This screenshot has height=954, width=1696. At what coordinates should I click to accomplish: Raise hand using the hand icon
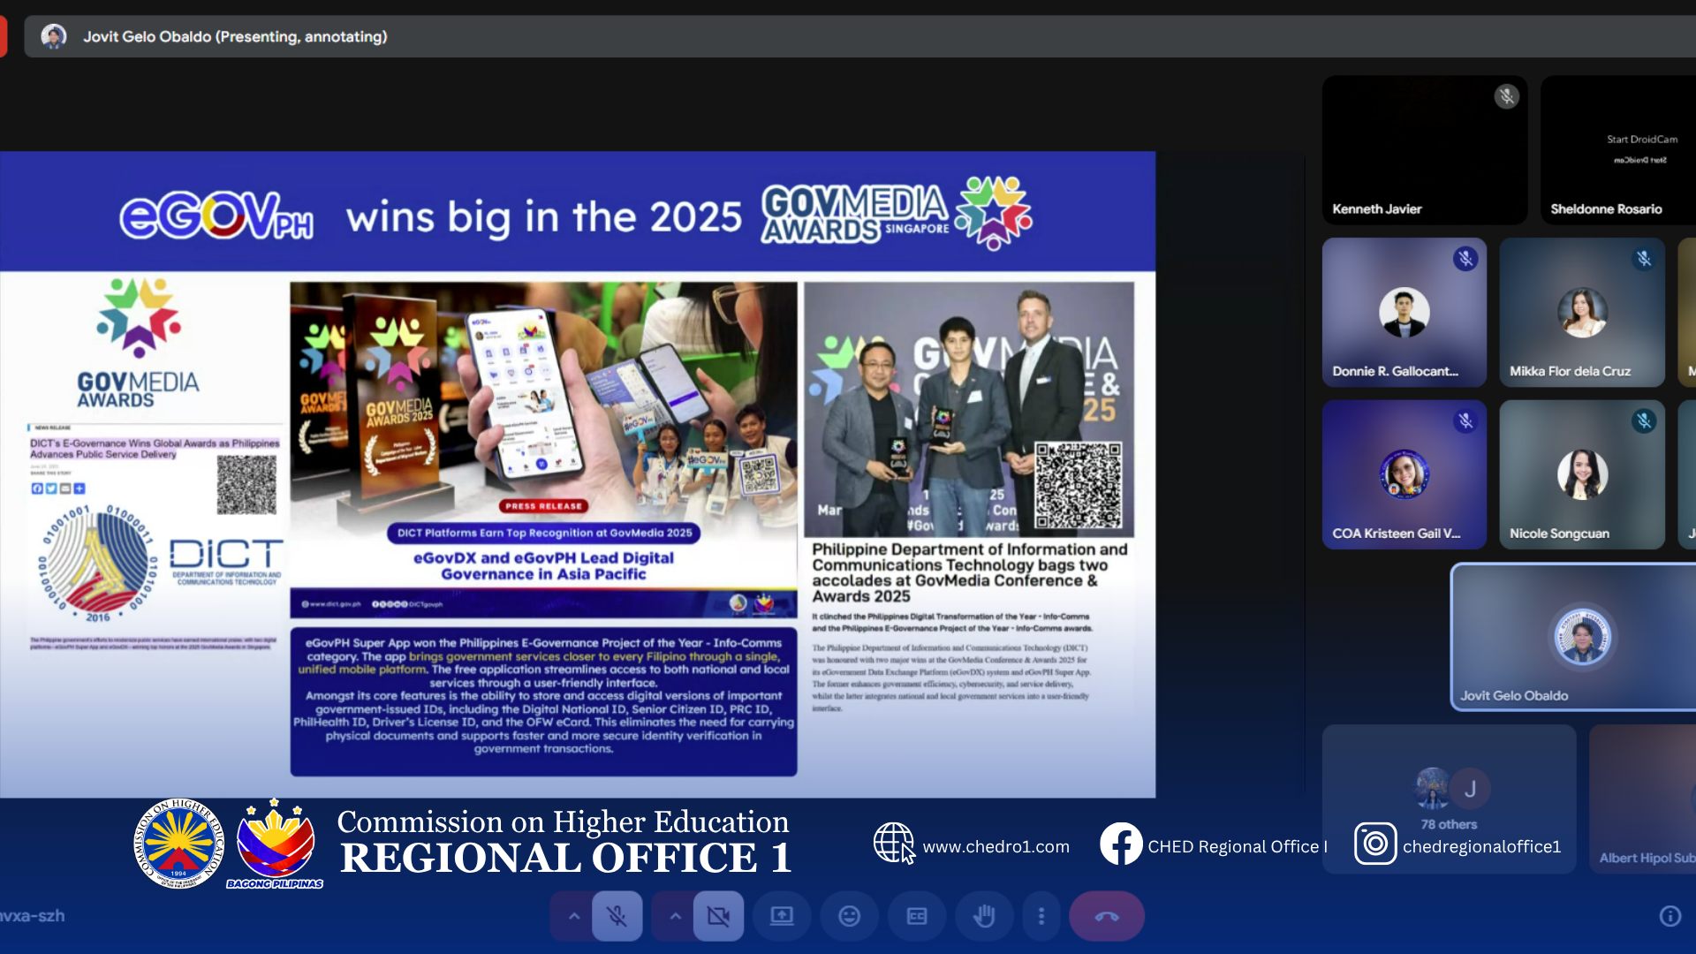(x=983, y=916)
